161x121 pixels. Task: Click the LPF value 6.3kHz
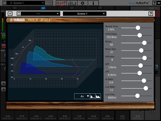112,75
